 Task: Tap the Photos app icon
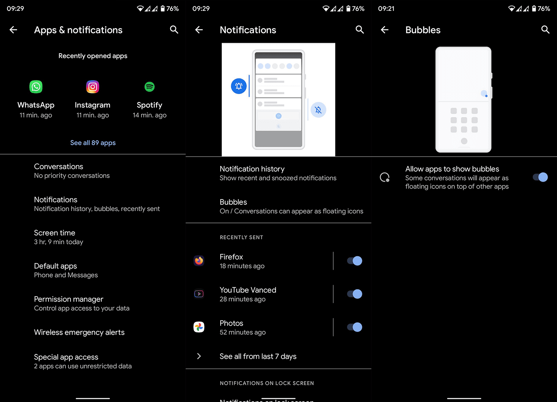[199, 327]
